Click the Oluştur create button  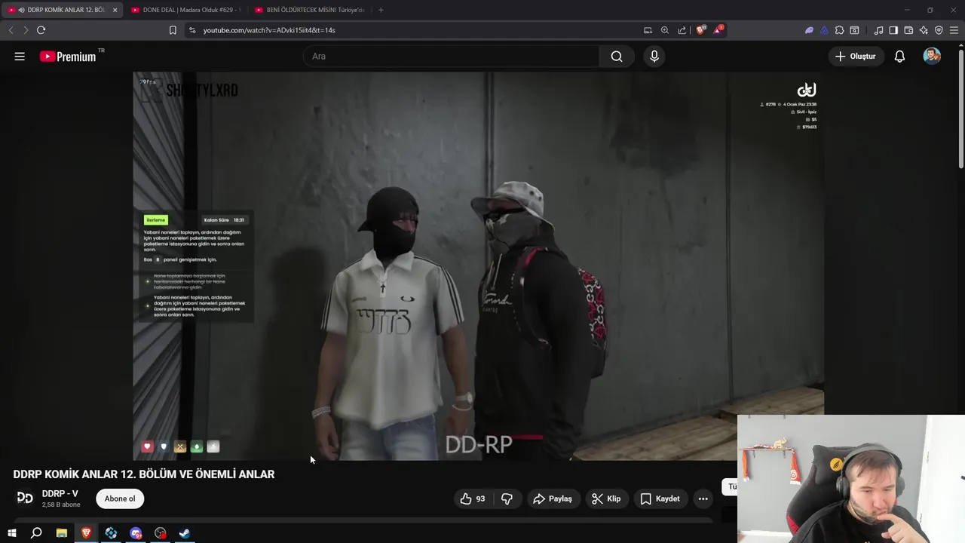point(856,57)
